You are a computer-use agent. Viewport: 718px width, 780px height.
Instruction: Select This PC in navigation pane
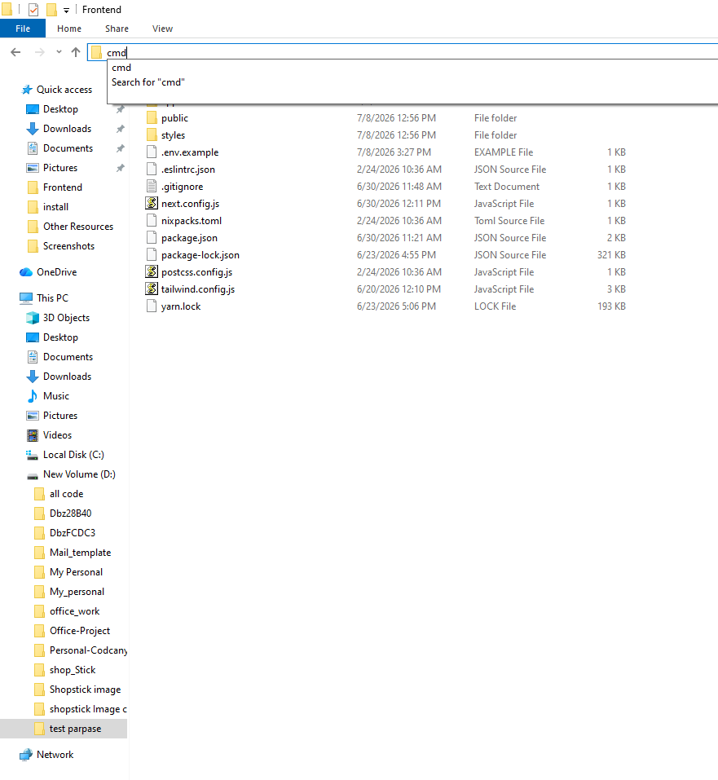(52, 298)
